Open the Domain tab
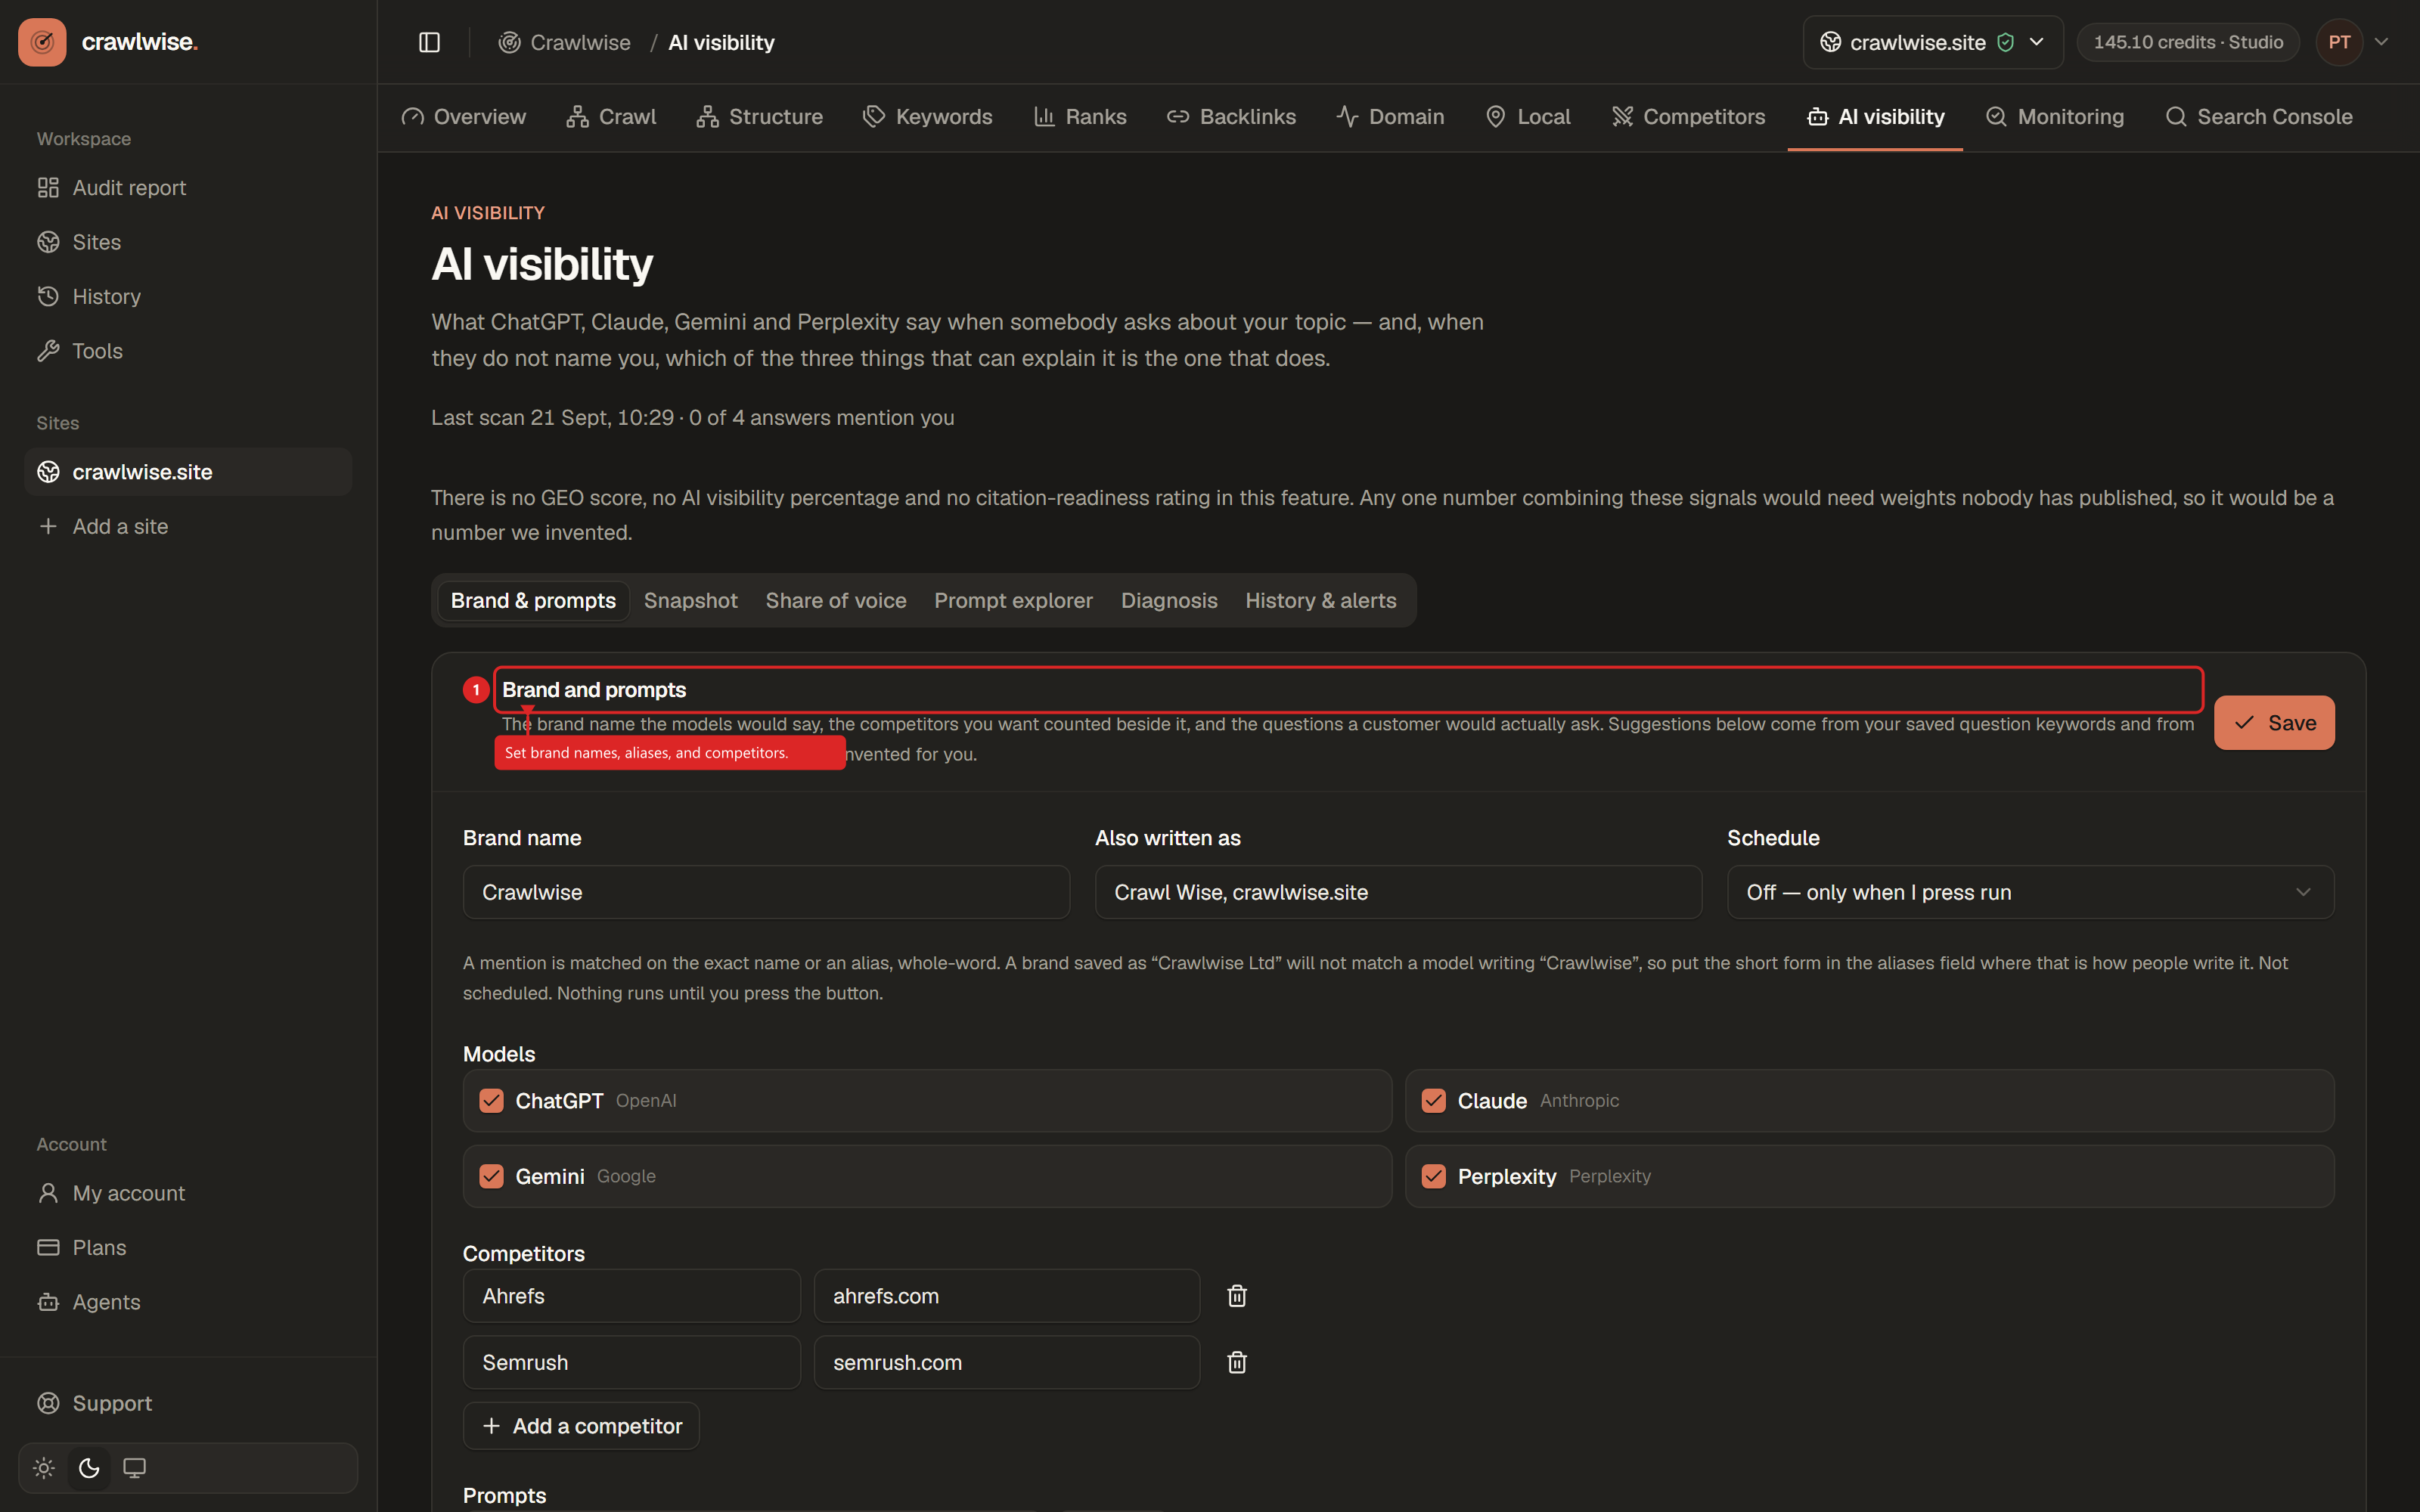Viewport: 2420px width, 1512px height. click(1390, 117)
